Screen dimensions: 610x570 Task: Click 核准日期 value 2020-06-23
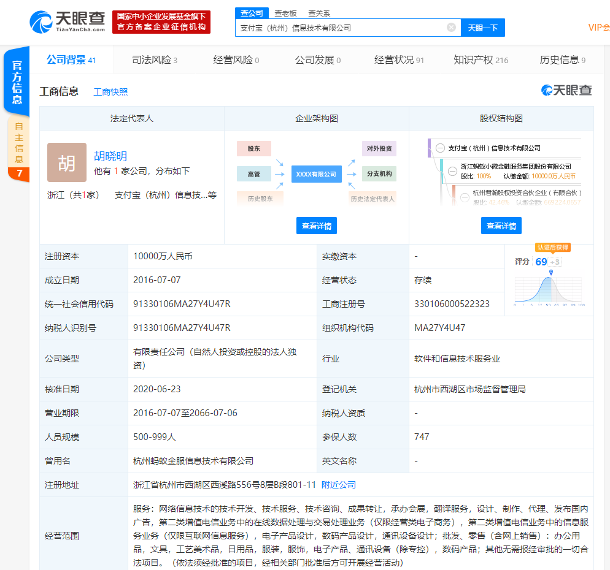point(156,389)
